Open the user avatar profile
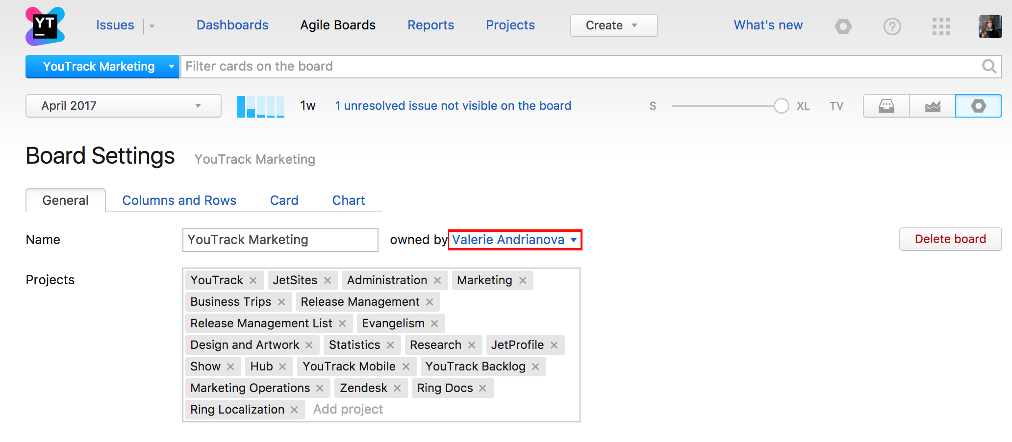The height and width of the screenshot is (442, 1012). coord(990,26)
